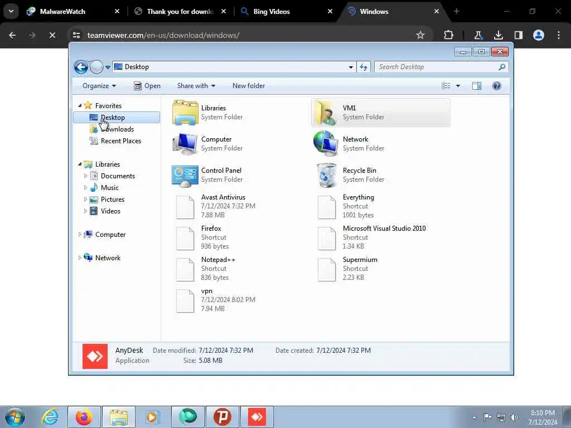The width and height of the screenshot is (571, 428).
Task: Open a new Chrome tab
Action: point(457,11)
